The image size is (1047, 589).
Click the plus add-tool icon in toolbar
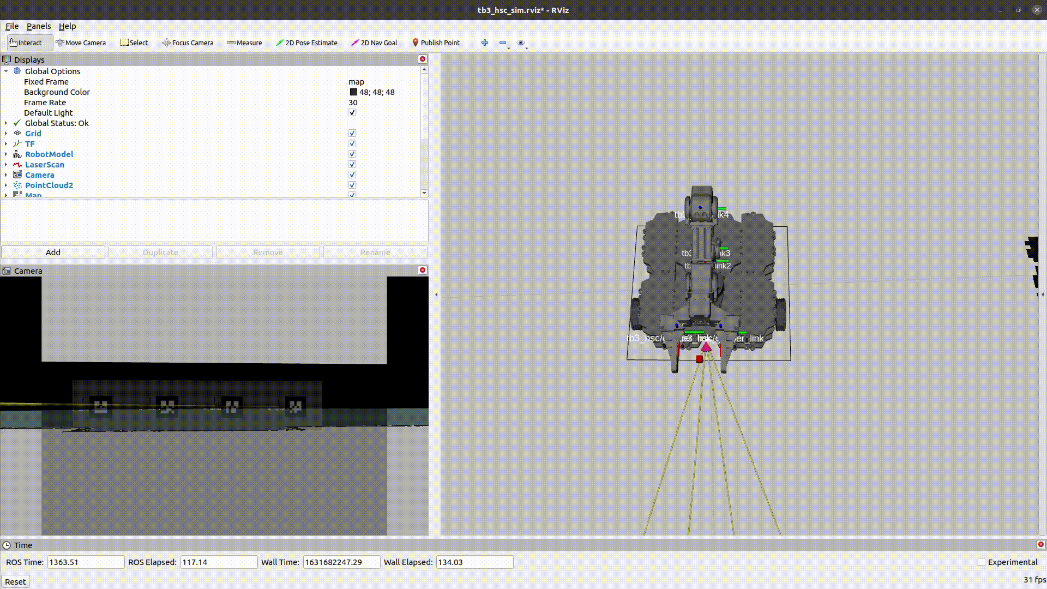[x=484, y=43]
